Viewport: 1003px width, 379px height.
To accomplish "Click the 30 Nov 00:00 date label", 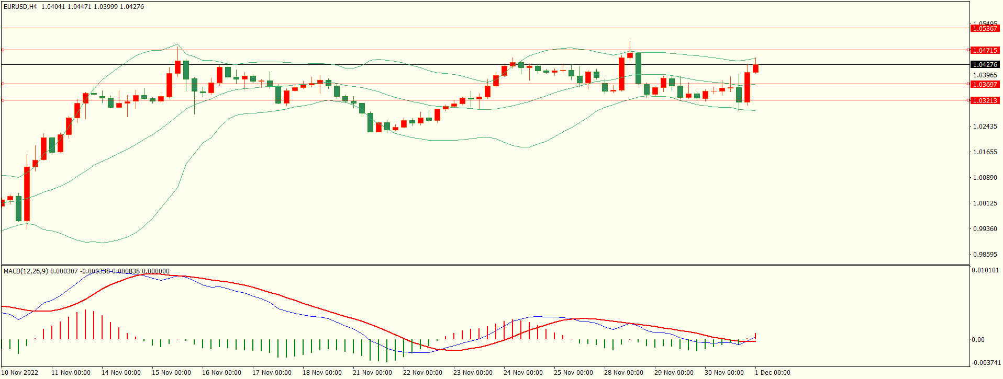I will 724,373.
